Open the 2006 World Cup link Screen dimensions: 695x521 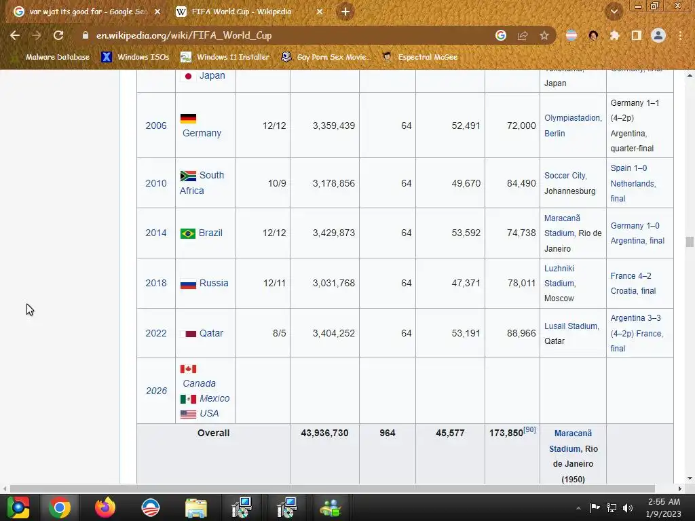pyautogui.click(x=156, y=126)
